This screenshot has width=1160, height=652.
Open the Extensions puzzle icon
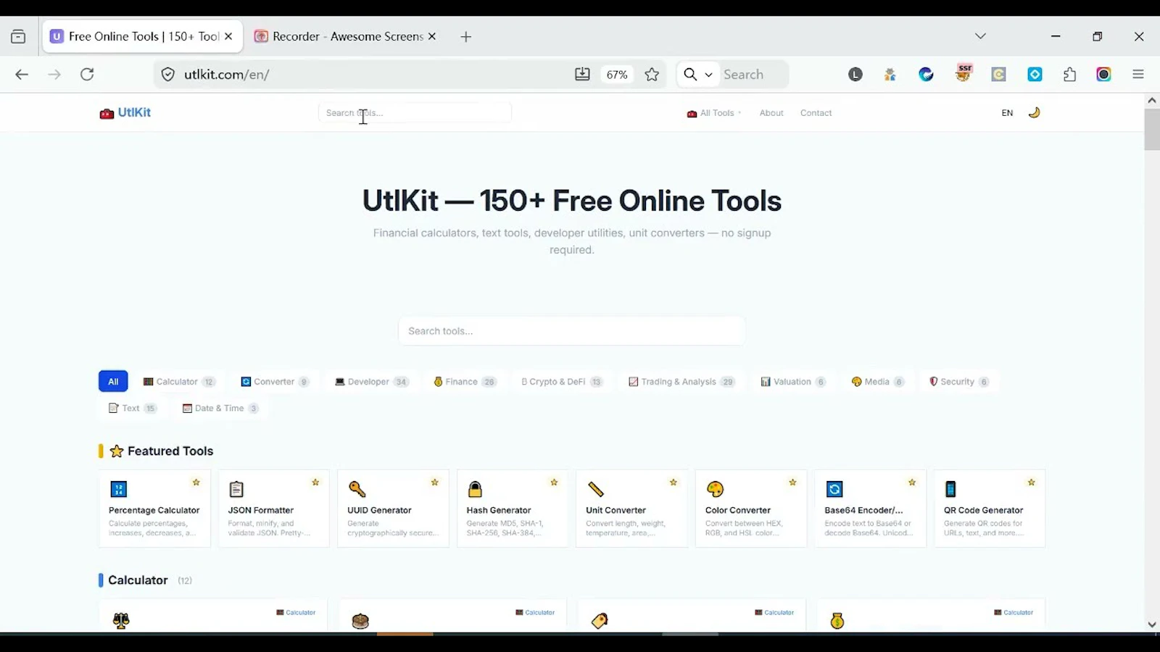click(x=1069, y=75)
